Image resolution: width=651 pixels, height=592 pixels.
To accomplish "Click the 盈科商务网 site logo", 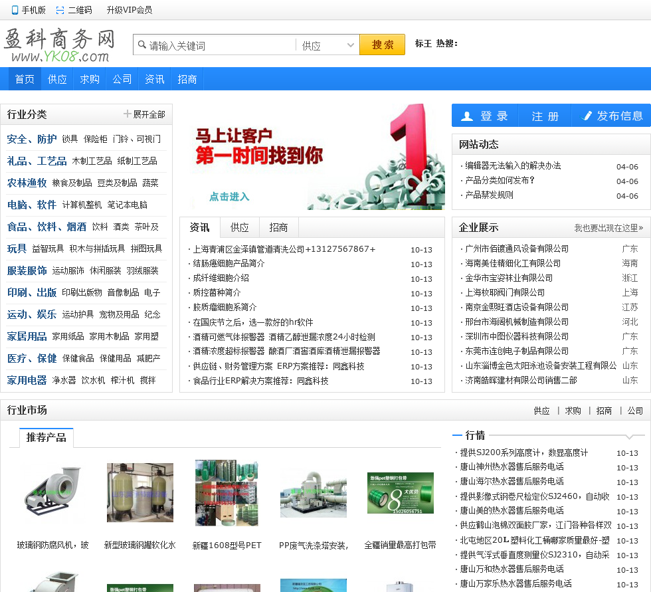I will (x=60, y=45).
